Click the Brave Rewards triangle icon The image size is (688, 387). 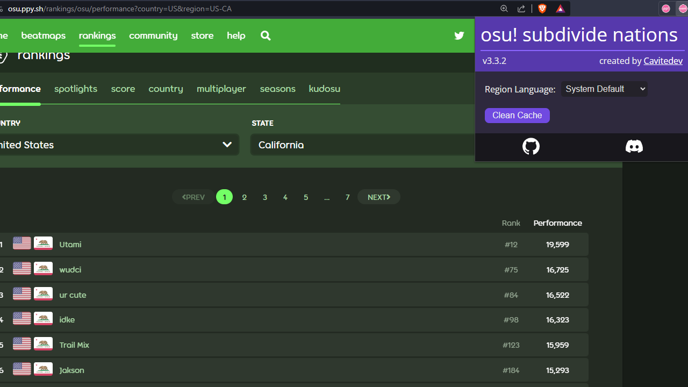560,9
